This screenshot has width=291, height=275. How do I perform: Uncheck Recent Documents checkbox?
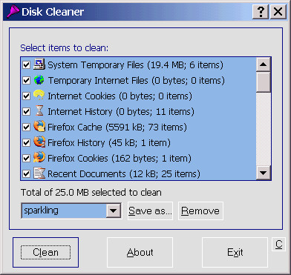(x=26, y=174)
